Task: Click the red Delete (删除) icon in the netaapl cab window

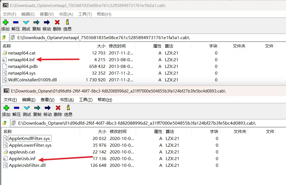Action: 57,22
